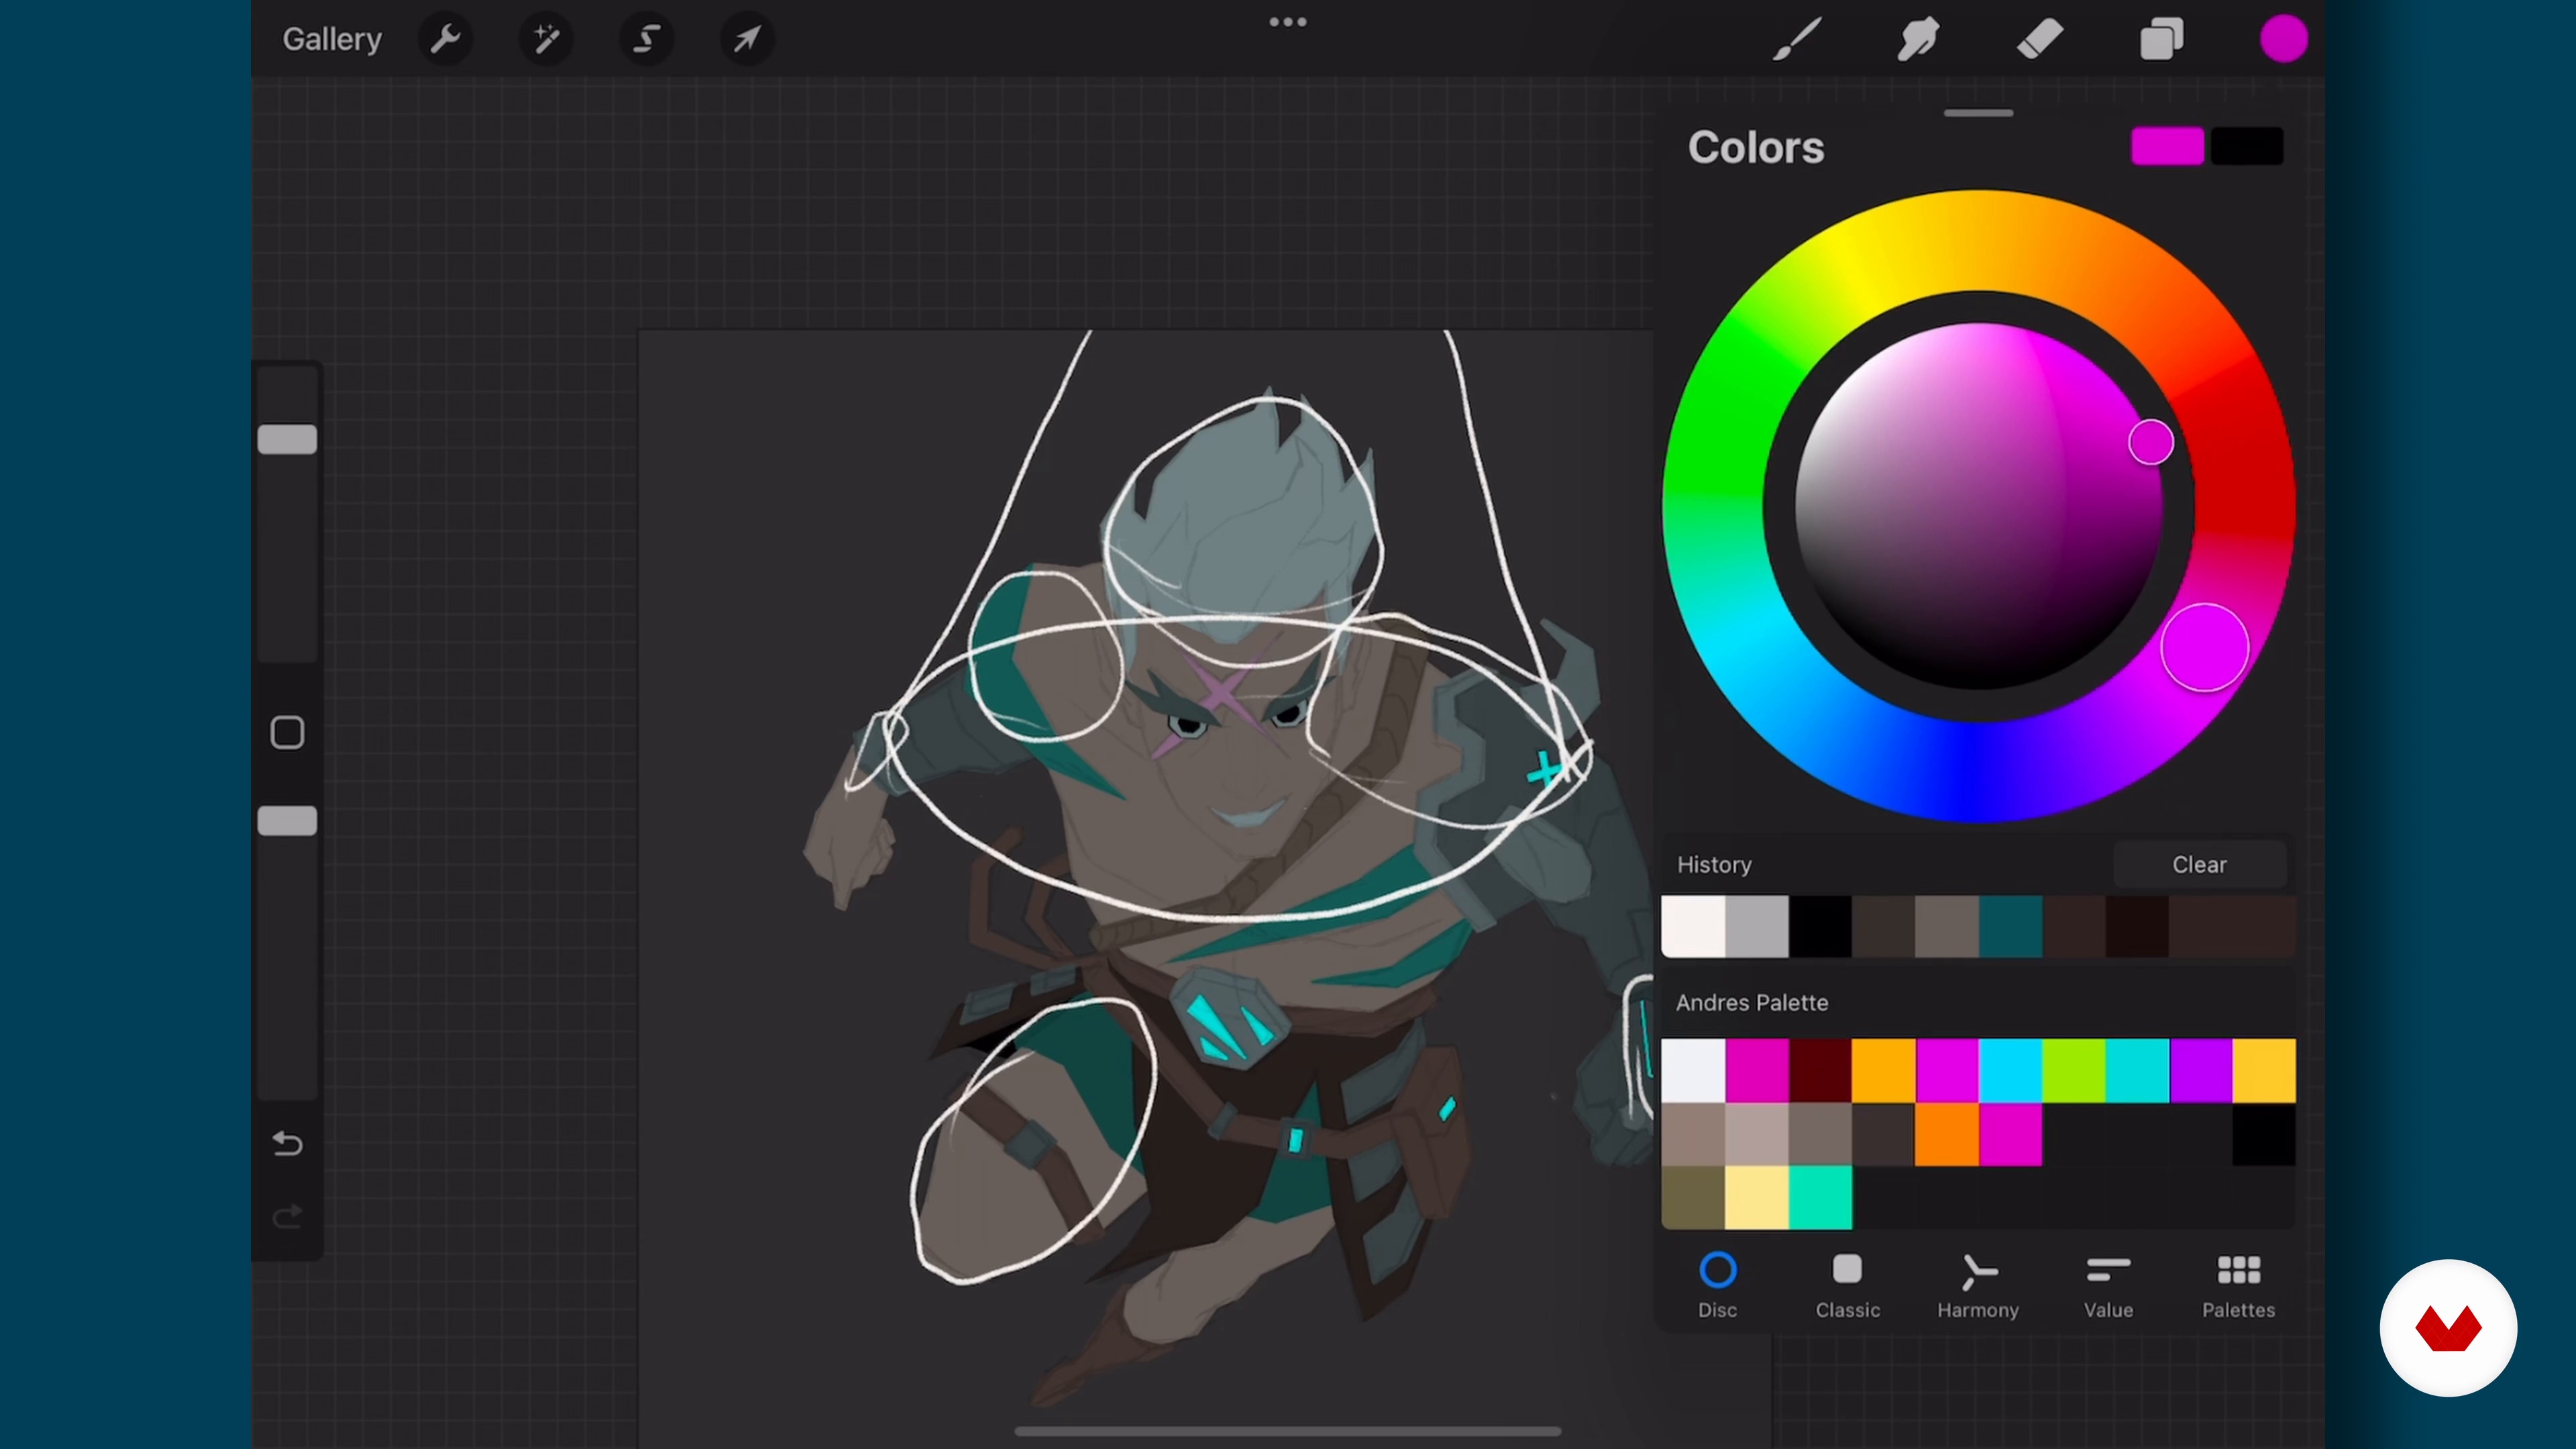The height and width of the screenshot is (1449, 2576).
Task: Switch to Disc color tab
Action: pos(1718,1286)
